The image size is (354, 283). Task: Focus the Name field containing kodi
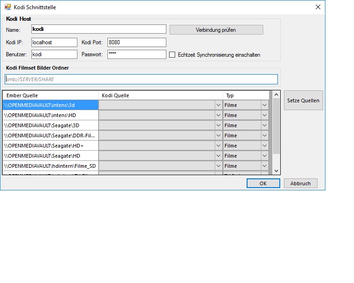99,29
